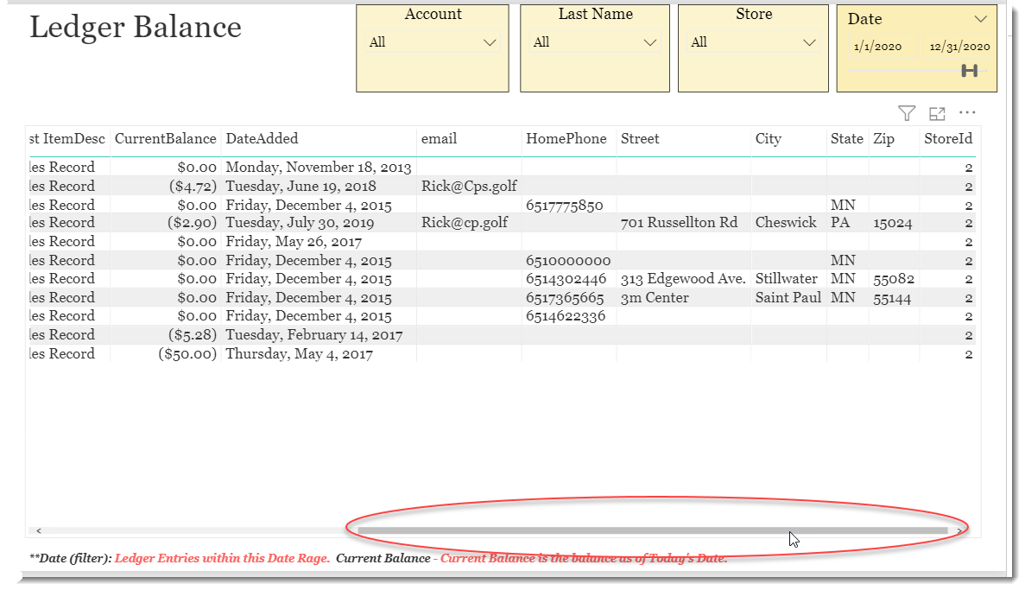Click the scroll right arrow
This screenshot has width=1025, height=590.
tap(959, 530)
